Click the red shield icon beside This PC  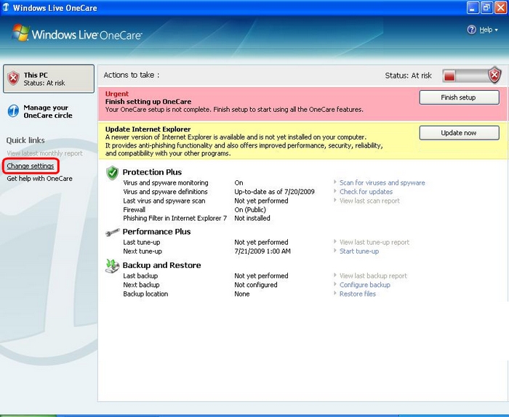point(13,78)
